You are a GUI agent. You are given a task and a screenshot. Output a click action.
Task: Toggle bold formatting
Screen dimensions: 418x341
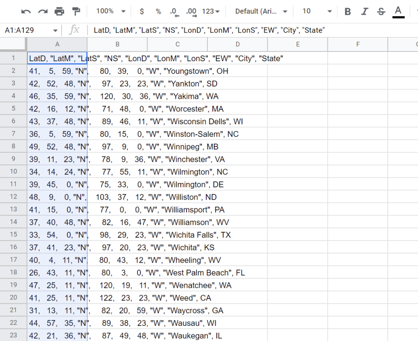pyautogui.click(x=347, y=11)
